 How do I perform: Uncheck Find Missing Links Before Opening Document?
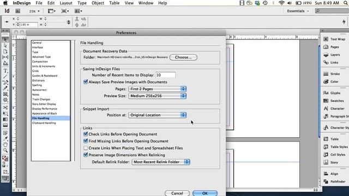coord(86,141)
